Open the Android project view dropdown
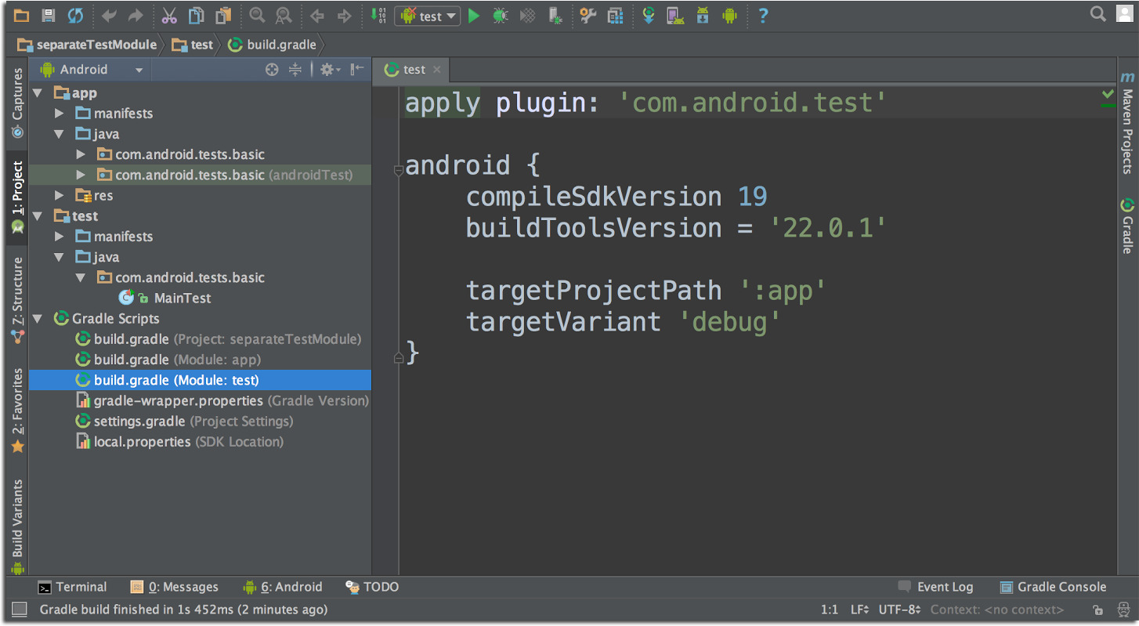The height and width of the screenshot is (626, 1139). (x=92, y=70)
